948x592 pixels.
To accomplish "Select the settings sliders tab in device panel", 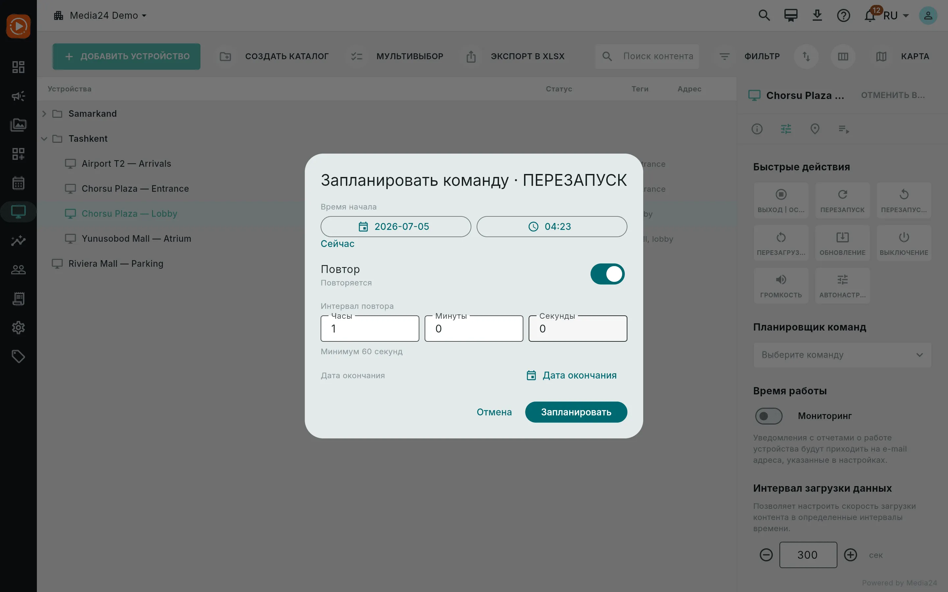I will pos(786,129).
